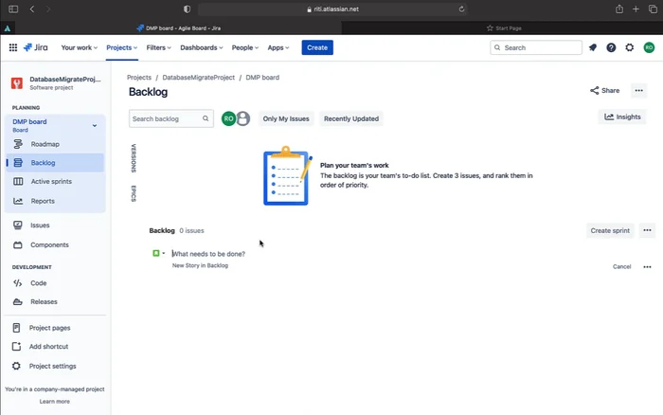Click the blue Create button

317,47
